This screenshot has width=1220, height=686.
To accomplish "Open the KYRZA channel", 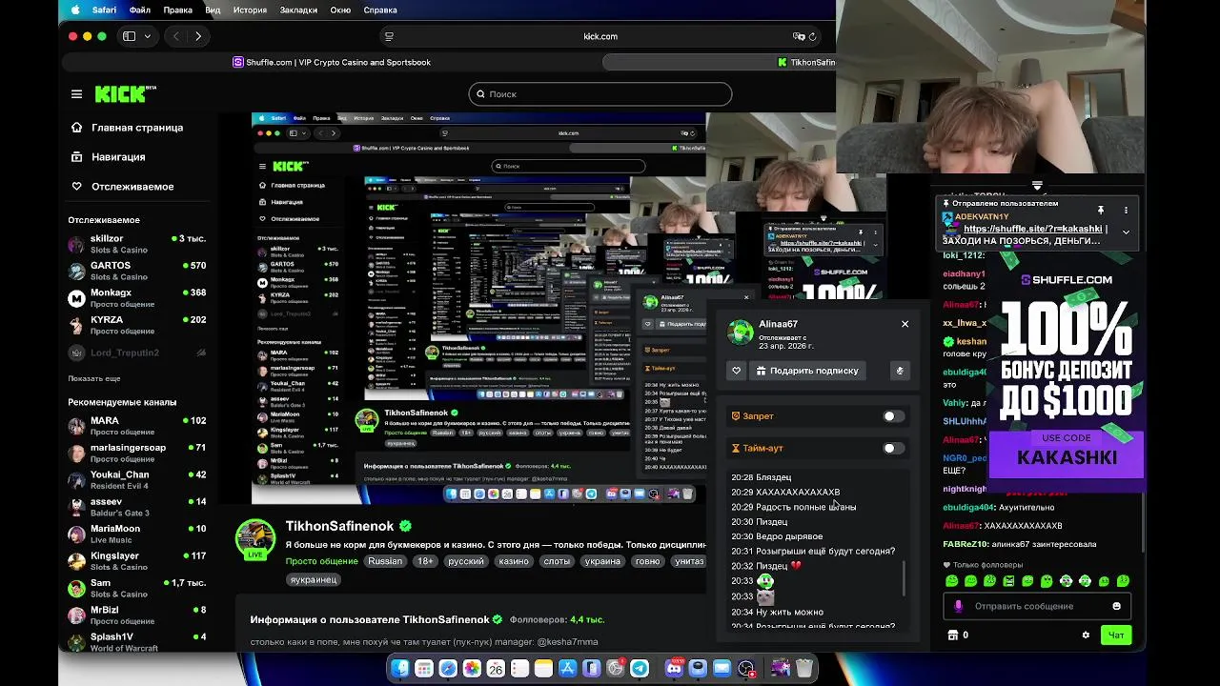I will (x=137, y=325).
